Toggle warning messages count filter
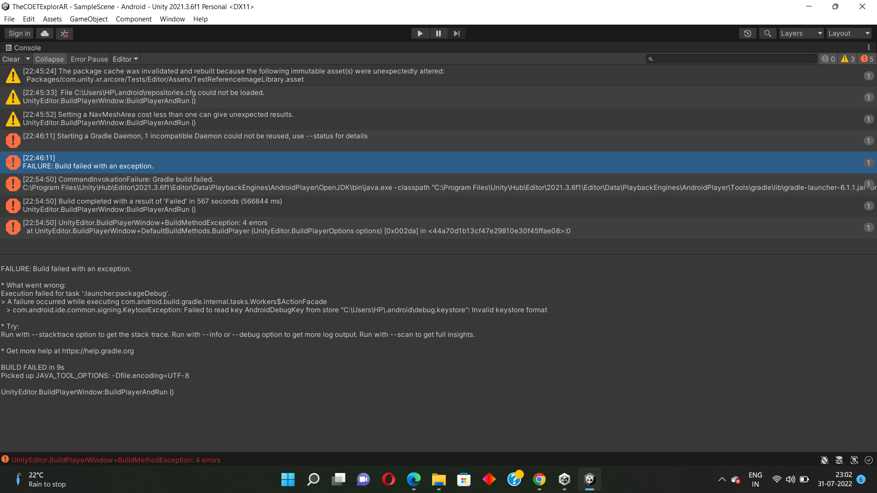 click(x=848, y=59)
